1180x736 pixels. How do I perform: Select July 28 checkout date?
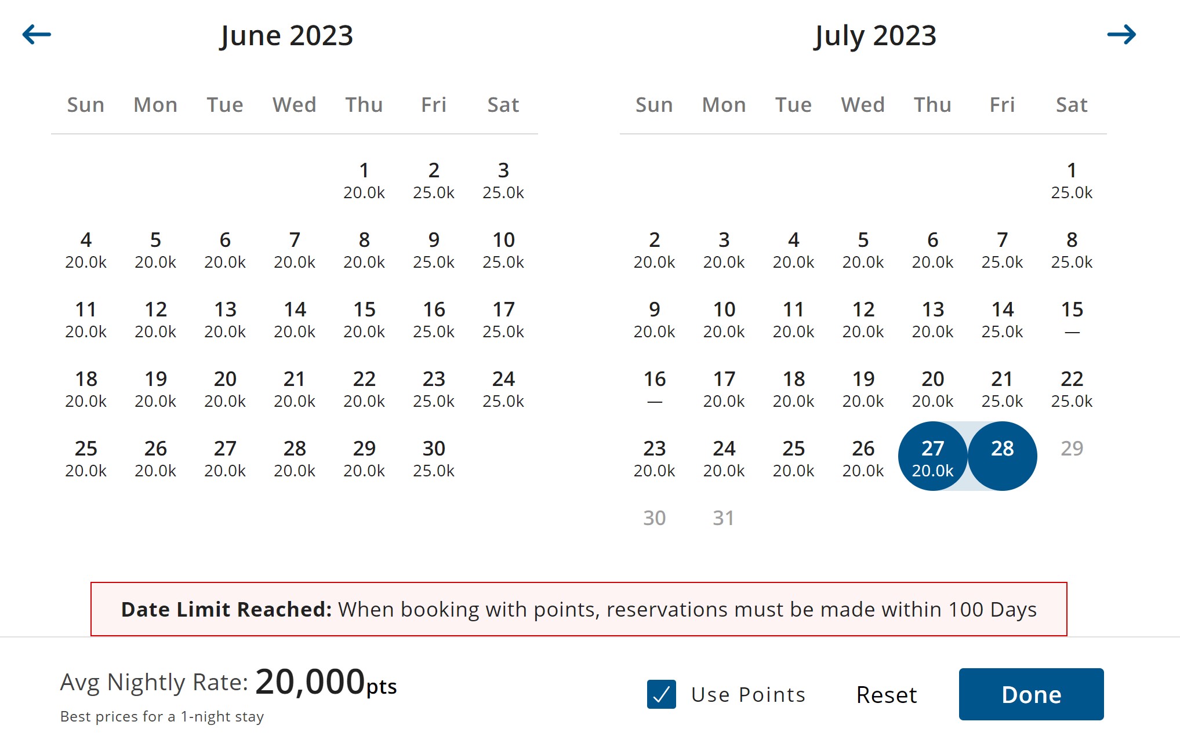coord(1002,456)
